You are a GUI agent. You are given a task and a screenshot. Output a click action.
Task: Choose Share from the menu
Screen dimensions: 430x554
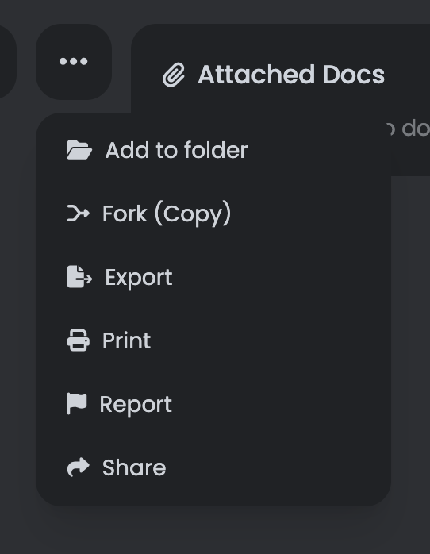coord(213,467)
